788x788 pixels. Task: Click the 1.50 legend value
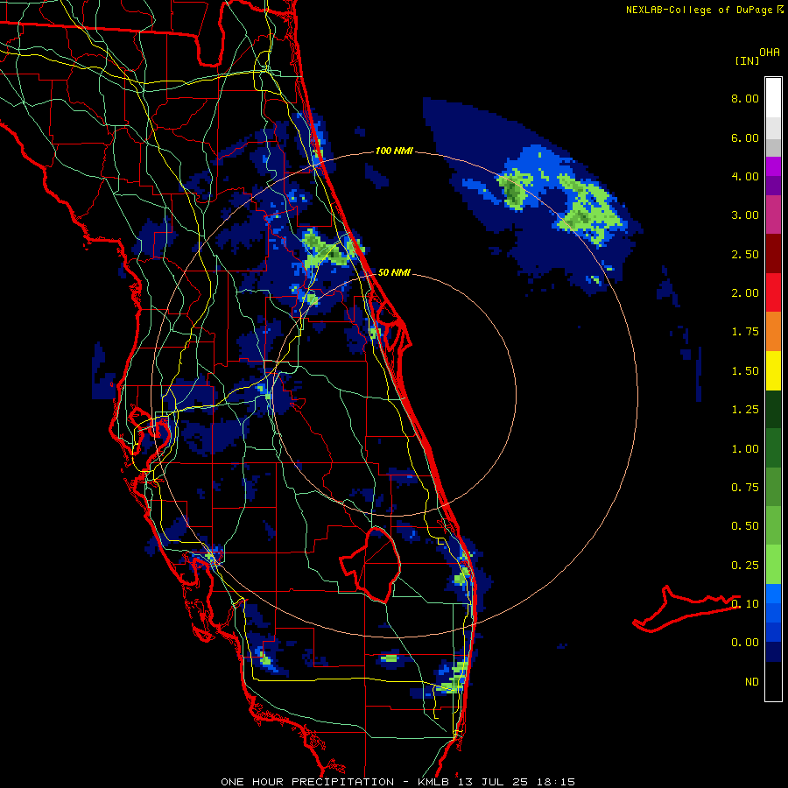745,371
